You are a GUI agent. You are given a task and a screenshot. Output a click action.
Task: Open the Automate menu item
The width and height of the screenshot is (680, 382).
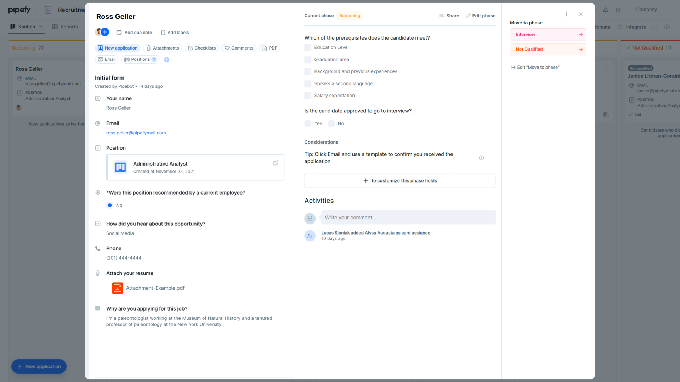pyautogui.click(x=603, y=27)
